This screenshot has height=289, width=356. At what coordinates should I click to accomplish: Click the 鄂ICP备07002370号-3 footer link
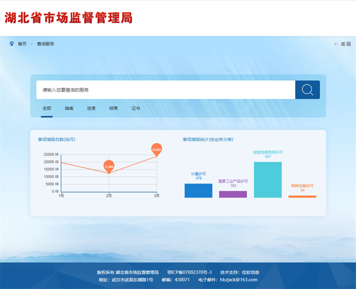(x=189, y=272)
